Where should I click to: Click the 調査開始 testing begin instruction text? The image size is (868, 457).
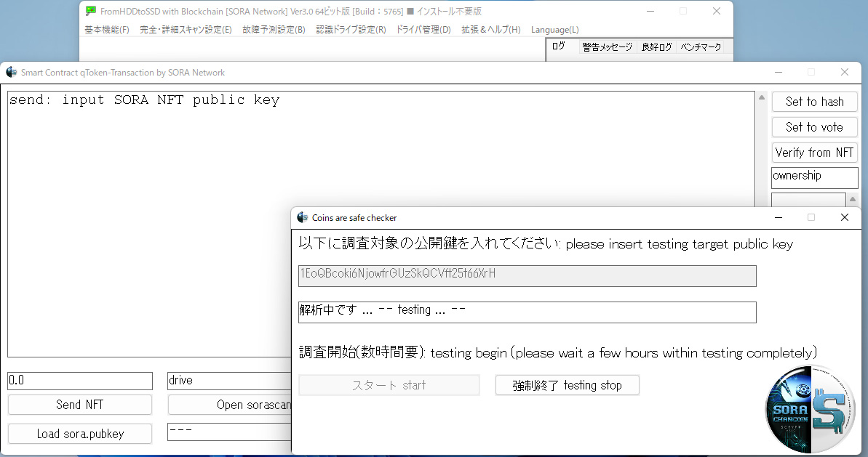(x=558, y=352)
